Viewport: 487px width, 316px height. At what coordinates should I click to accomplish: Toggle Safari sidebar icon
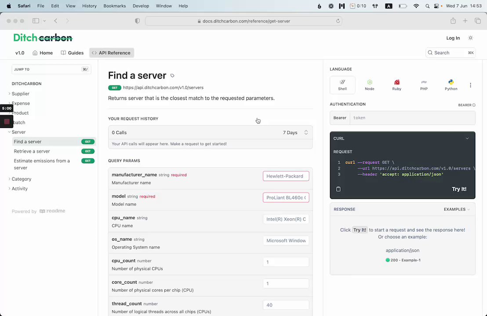36,21
